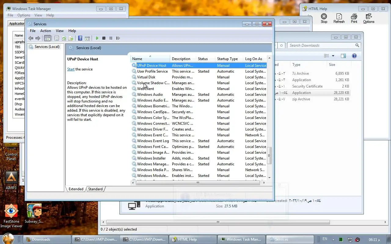Image resolution: width=391 pixels, height=244 pixels.
Task: Select Services (Local) in the console tree
Action: click(47, 47)
